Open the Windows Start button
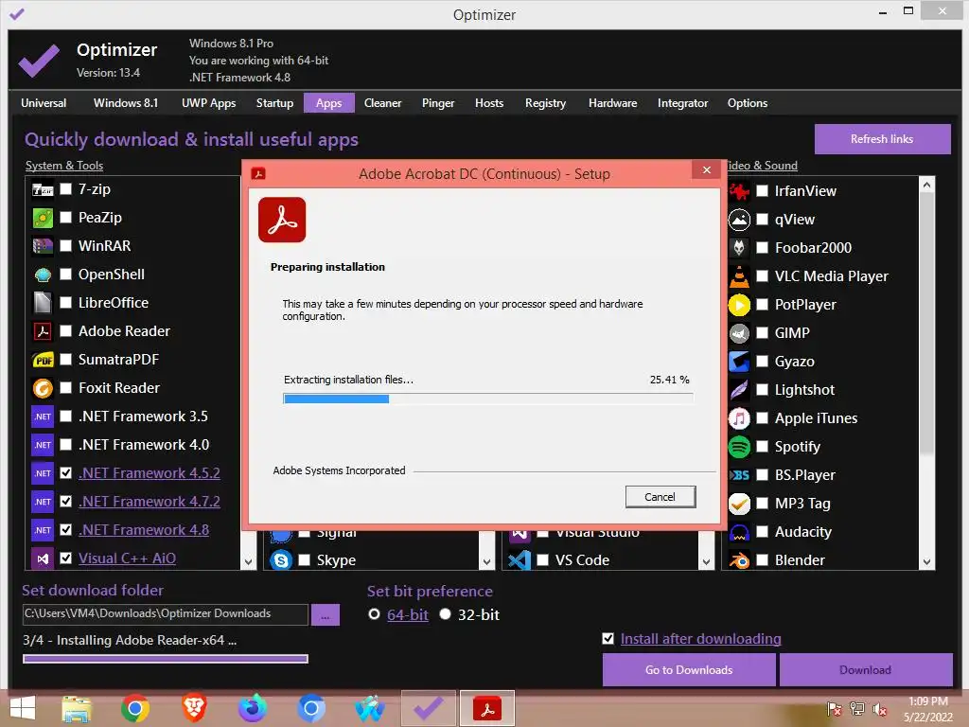The height and width of the screenshot is (727, 969). (x=23, y=708)
